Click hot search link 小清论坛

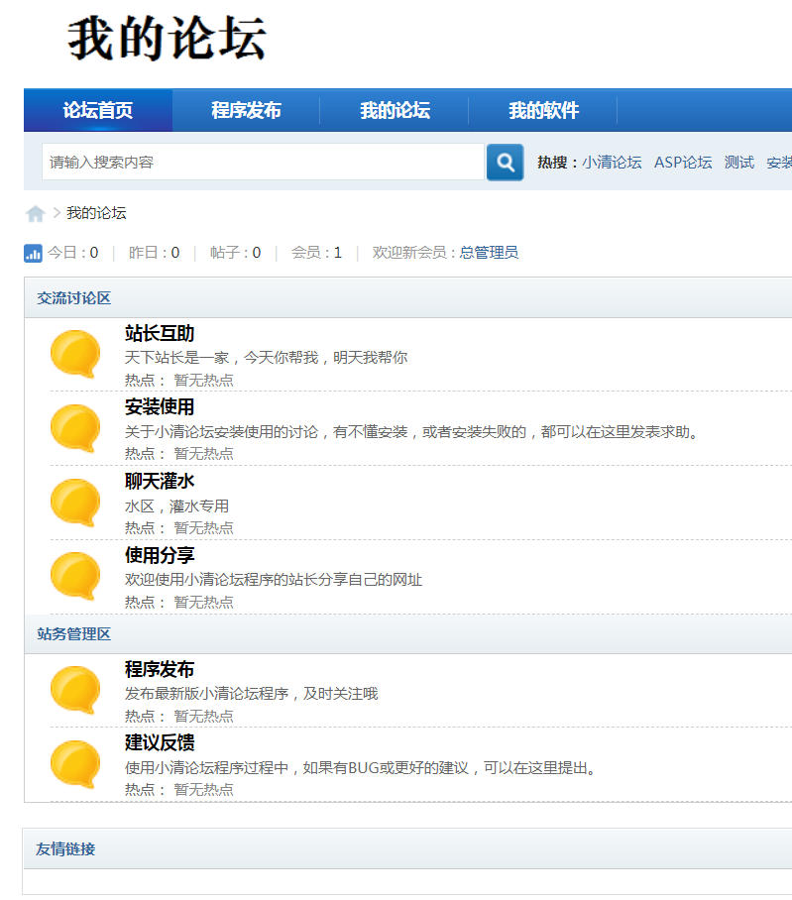point(612,163)
